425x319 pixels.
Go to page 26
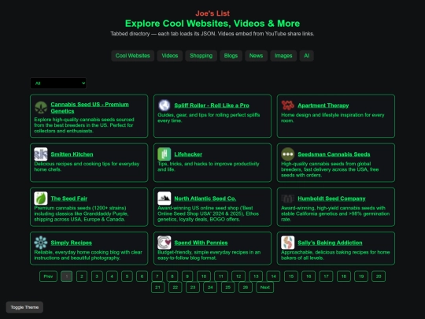(246, 287)
